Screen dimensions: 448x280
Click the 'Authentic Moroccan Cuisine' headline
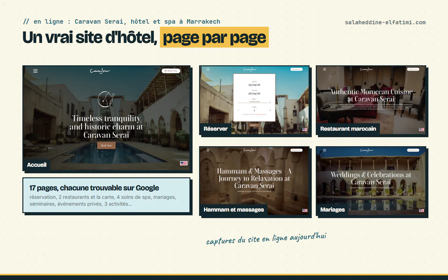371,96
